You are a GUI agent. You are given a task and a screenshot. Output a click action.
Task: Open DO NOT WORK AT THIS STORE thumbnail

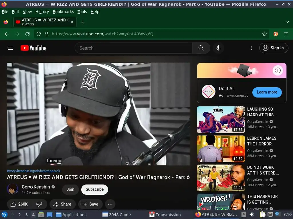pos(221,178)
